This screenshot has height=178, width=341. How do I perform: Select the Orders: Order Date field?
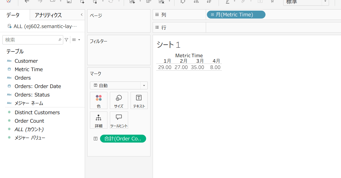pyautogui.click(x=38, y=86)
